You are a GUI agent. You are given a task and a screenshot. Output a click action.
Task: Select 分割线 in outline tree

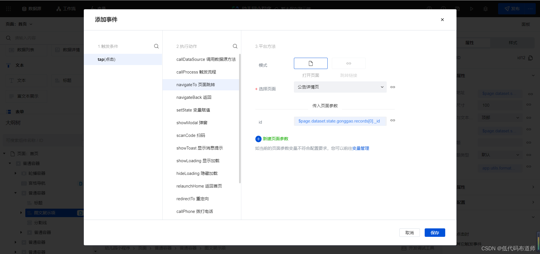click(40, 223)
